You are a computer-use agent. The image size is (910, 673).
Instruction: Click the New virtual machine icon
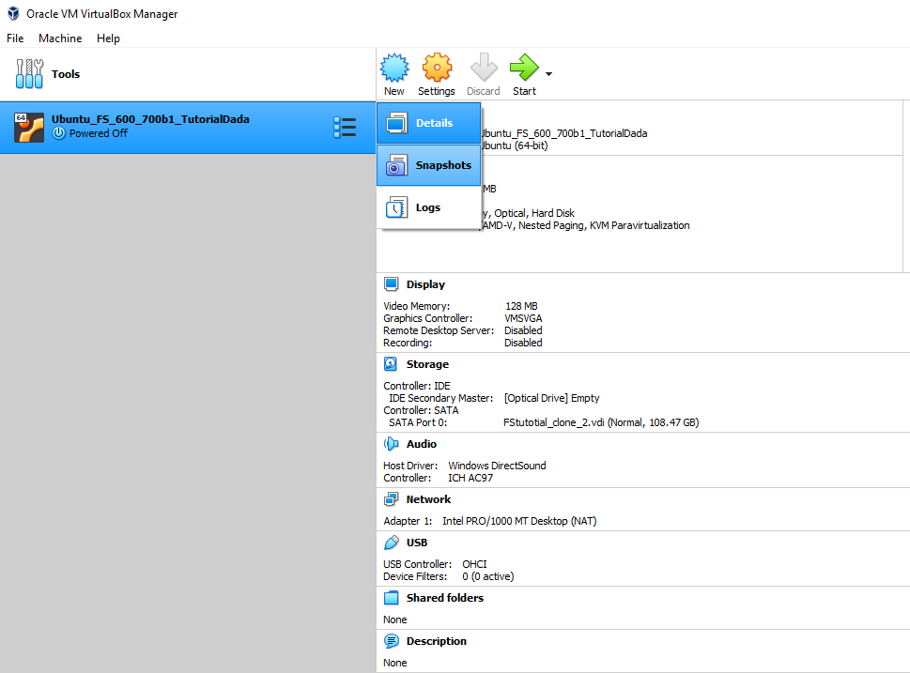click(393, 68)
